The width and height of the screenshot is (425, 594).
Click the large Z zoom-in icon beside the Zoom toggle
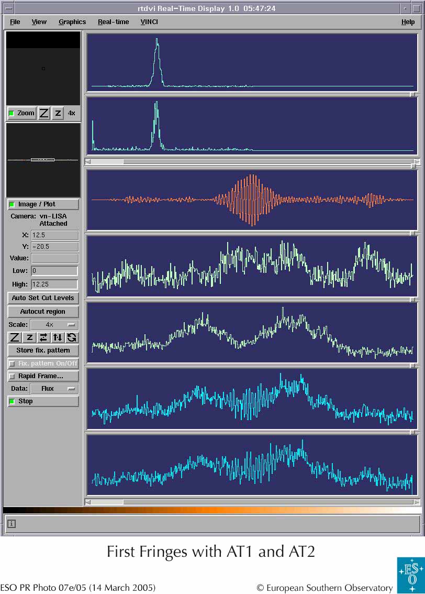(44, 113)
